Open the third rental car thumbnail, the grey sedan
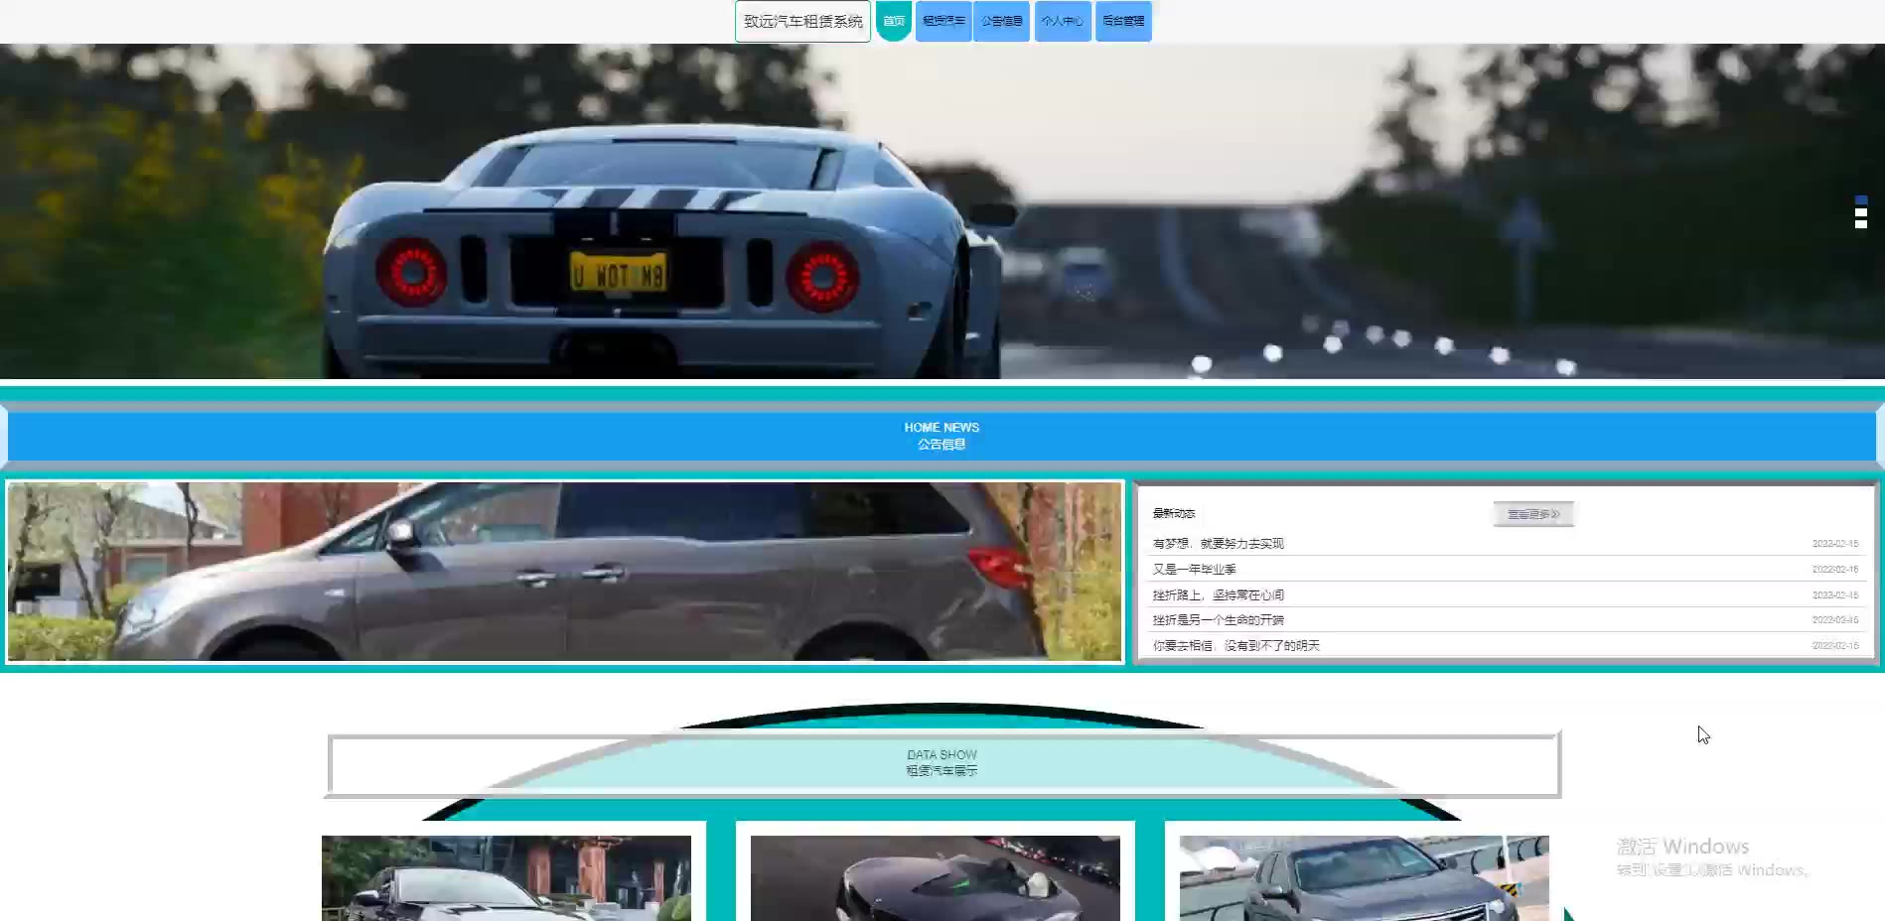The width and height of the screenshot is (1885, 921). click(1365, 878)
